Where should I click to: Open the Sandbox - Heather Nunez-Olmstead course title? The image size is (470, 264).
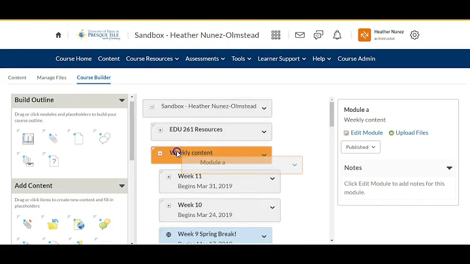pyautogui.click(x=196, y=35)
